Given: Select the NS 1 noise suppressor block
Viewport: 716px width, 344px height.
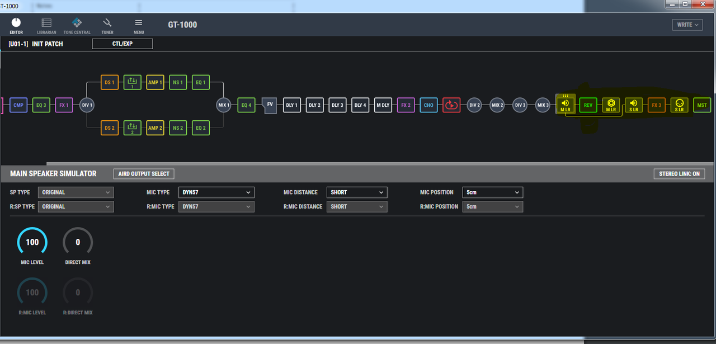Looking at the screenshot, I should pos(178,82).
